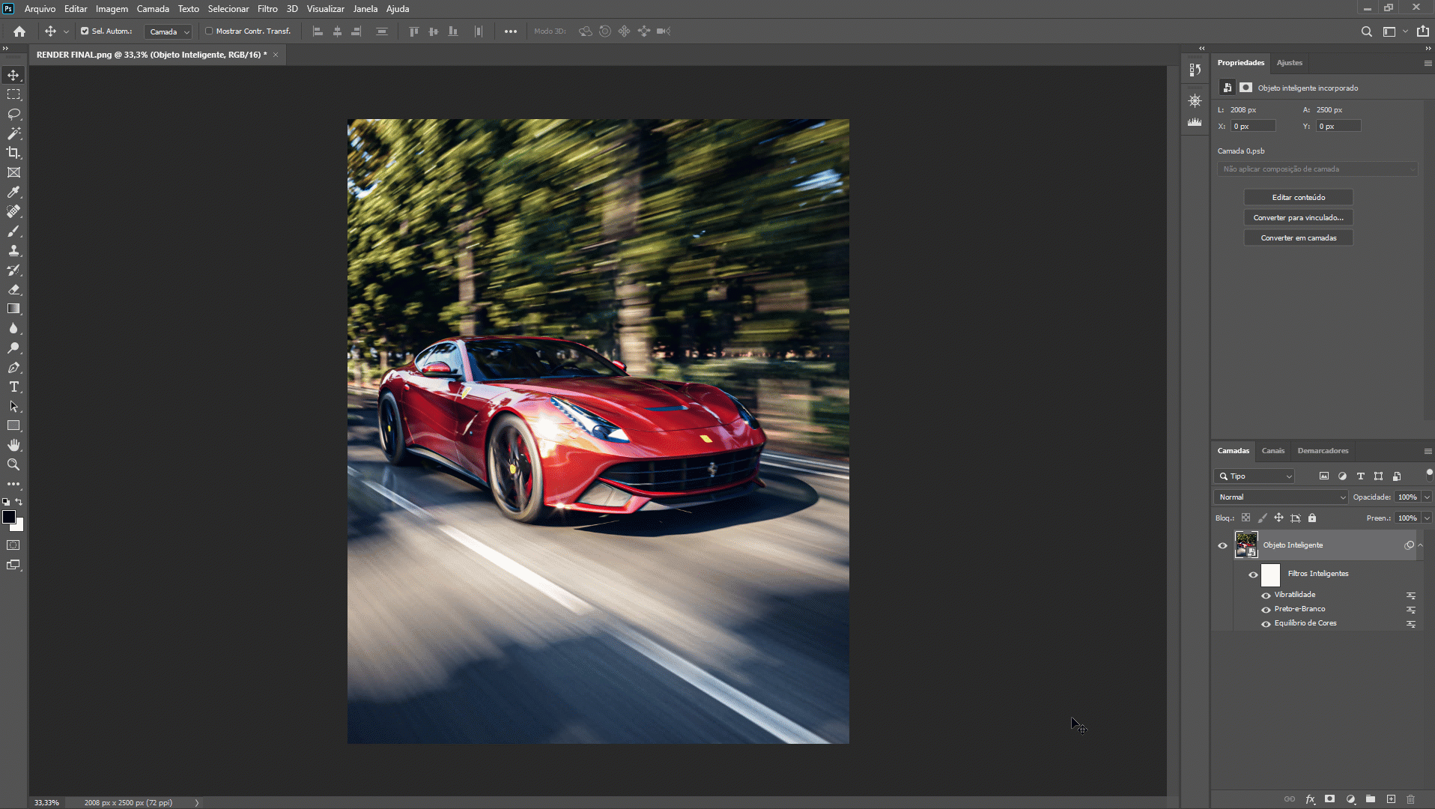Switch to the Demarcadores tab
The width and height of the screenshot is (1435, 809).
tap(1323, 451)
